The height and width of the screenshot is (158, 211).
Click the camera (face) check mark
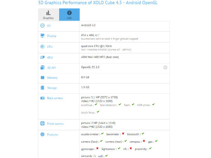(x=101, y=141)
